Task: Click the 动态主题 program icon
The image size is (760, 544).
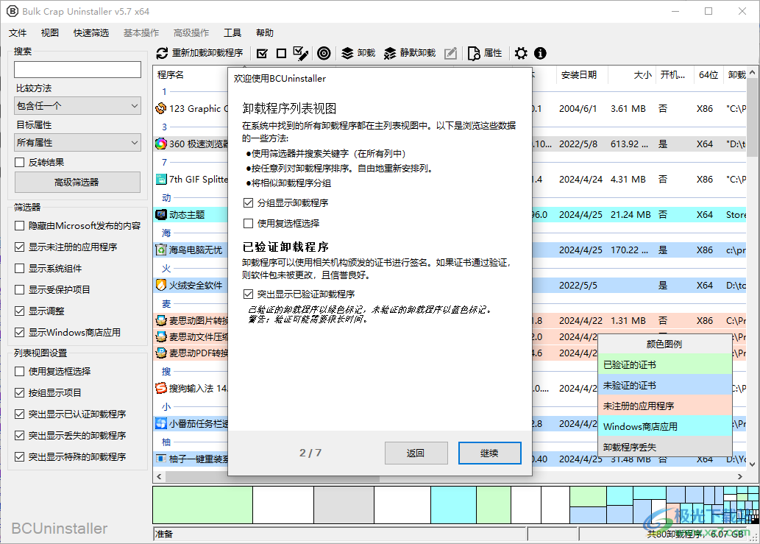Action: [x=161, y=214]
